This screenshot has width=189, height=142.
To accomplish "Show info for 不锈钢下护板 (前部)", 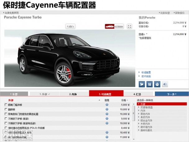I will click(107, 118).
